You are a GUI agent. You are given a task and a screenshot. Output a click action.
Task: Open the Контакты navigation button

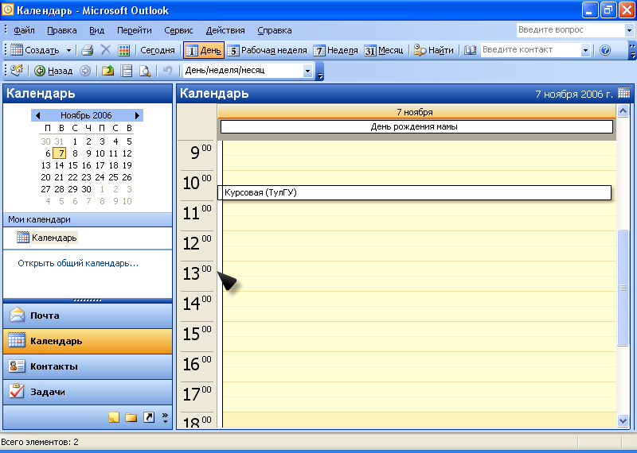(88, 366)
